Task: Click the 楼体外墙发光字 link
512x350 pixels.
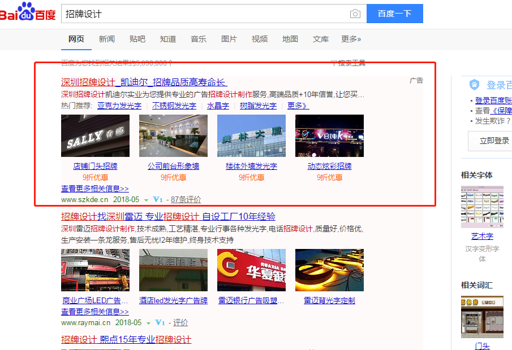Action: pyautogui.click(x=251, y=166)
